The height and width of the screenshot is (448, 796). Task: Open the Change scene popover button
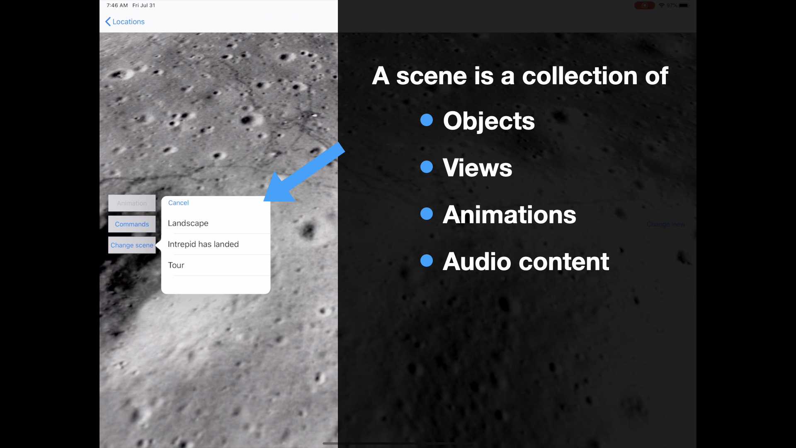132,245
